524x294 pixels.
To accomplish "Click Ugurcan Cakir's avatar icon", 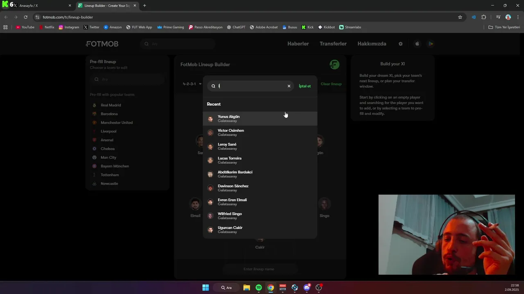I will click(x=210, y=230).
